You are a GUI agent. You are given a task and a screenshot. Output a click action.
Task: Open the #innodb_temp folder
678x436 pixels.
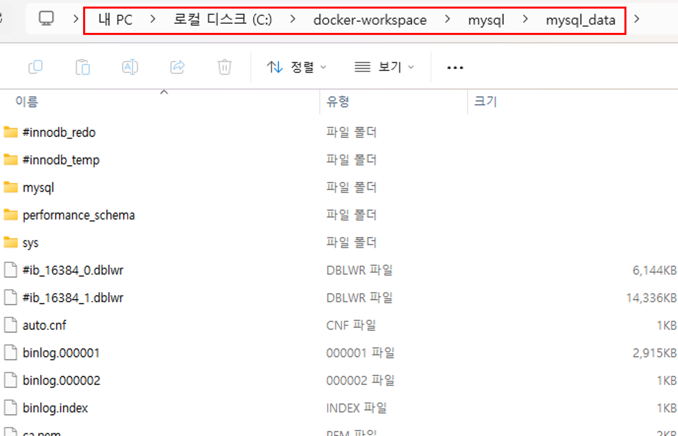(61, 160)
